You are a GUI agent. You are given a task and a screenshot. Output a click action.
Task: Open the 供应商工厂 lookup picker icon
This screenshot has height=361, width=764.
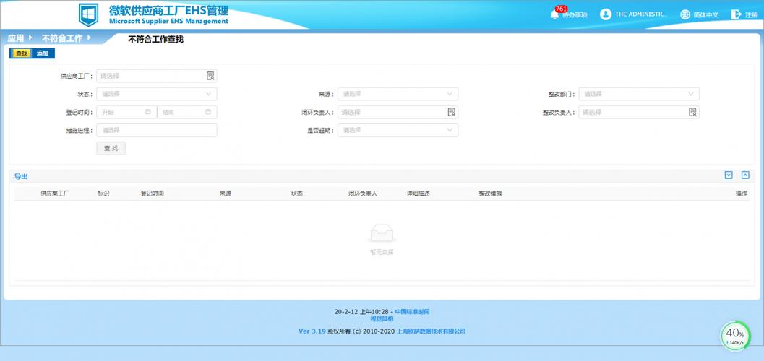pyautogui.click(x=210, y=76)
